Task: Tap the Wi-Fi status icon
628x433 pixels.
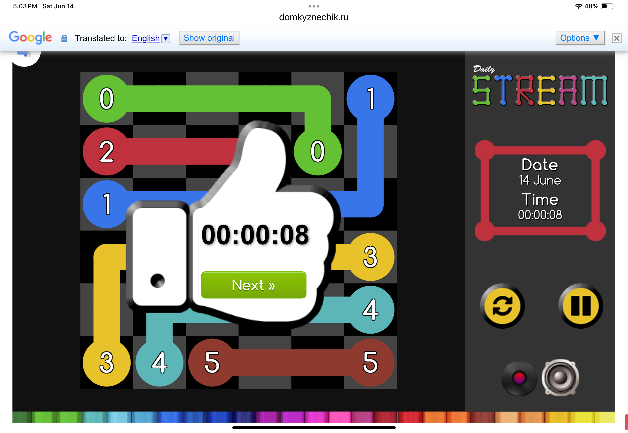Action: pyautogui.click(x=578, y=6)
